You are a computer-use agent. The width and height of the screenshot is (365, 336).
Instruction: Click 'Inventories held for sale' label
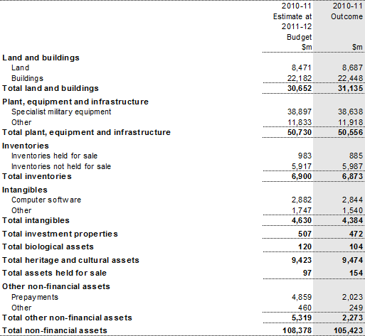[54, 156]
